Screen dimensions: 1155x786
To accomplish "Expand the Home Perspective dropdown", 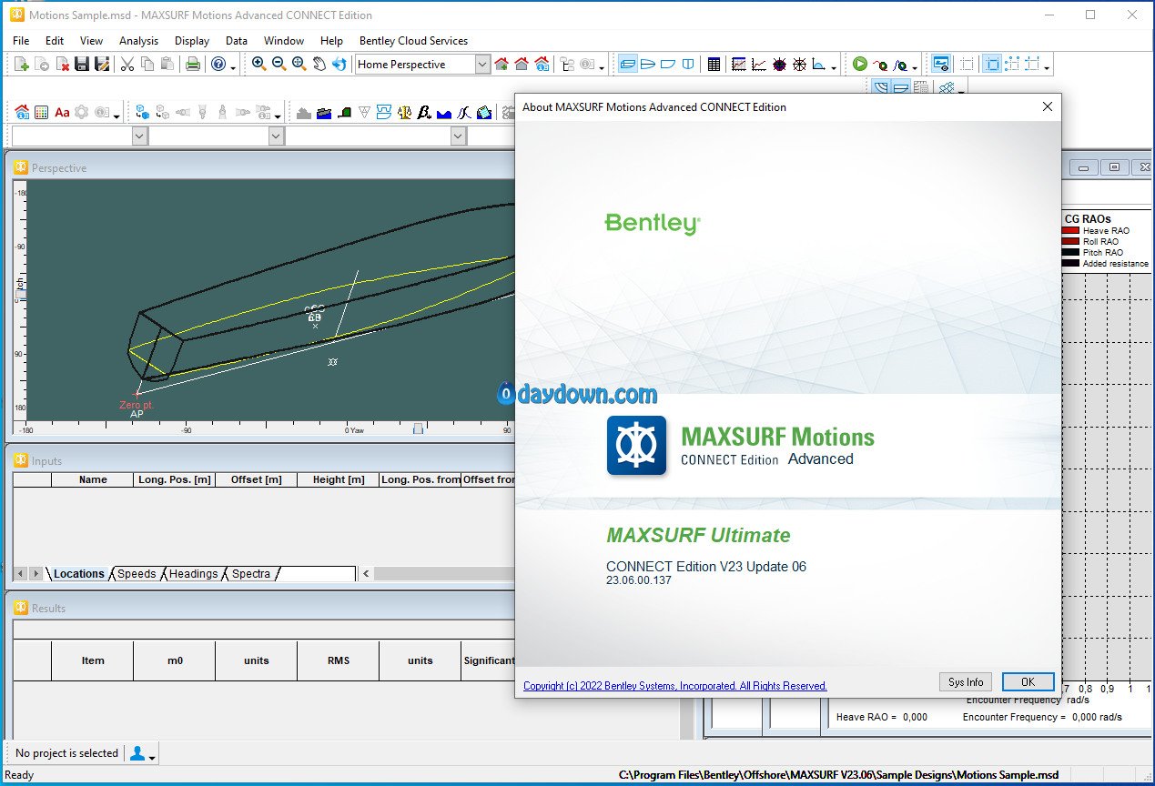I will point(482,64).
